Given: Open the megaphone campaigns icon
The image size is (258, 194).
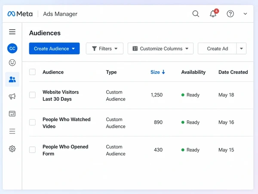Looking at the screenshot, I should [x=12, y=97].
